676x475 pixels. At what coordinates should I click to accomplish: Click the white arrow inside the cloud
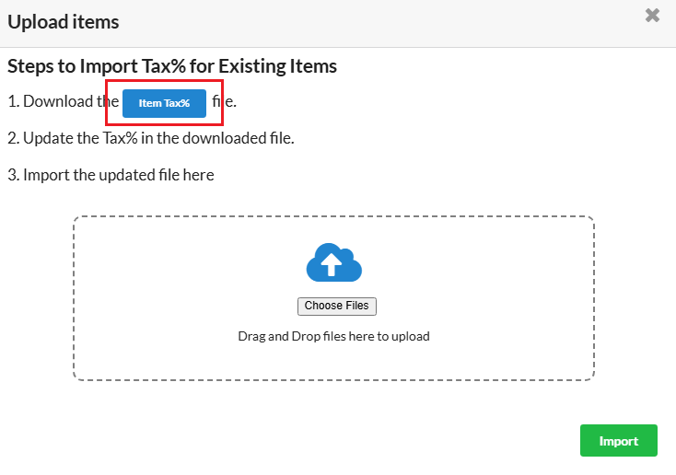click(x=332, y=265)
